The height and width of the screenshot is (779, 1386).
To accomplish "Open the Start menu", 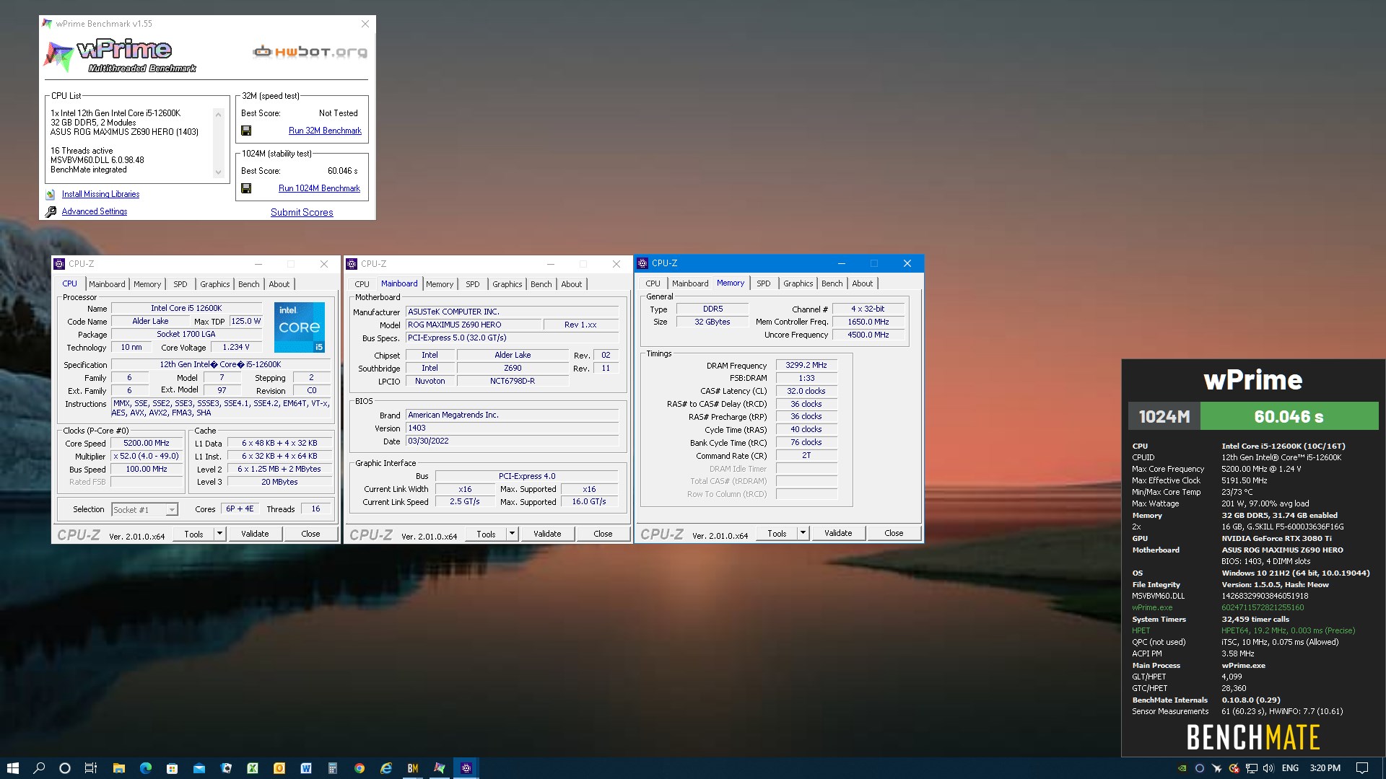I will [x=12, y=768].
